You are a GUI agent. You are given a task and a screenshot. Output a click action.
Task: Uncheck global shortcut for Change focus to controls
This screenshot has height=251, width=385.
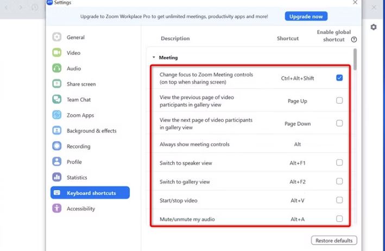point(339,78)
